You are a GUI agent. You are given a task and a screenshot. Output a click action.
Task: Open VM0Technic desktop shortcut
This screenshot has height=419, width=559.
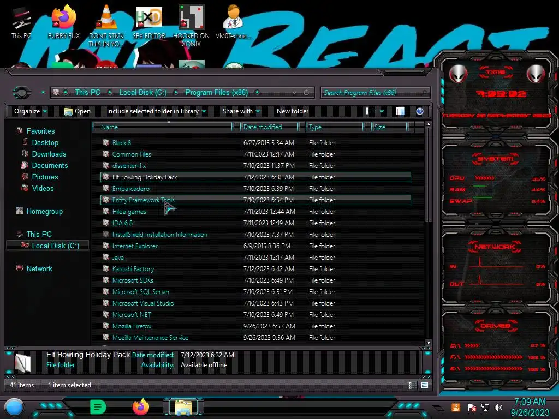(233, 22)
